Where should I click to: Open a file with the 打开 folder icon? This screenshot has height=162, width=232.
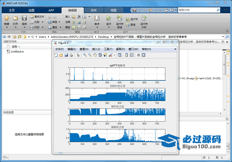(x=15, y=18)
